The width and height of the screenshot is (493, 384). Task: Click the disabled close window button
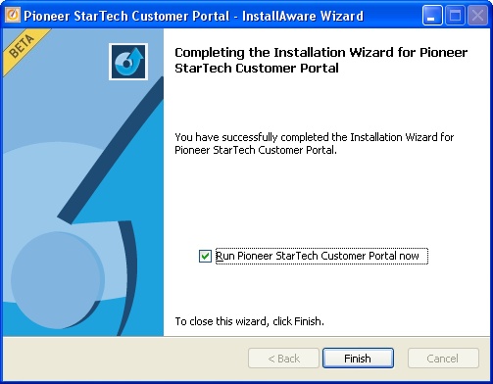[x=477, y=16]
